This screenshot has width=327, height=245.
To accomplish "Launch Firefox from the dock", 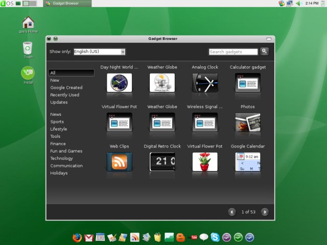I will coord(77,237).
